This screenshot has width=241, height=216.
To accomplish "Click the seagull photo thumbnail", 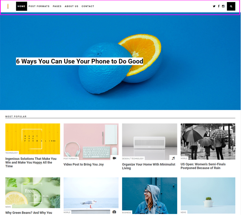I will pos(91,195).
